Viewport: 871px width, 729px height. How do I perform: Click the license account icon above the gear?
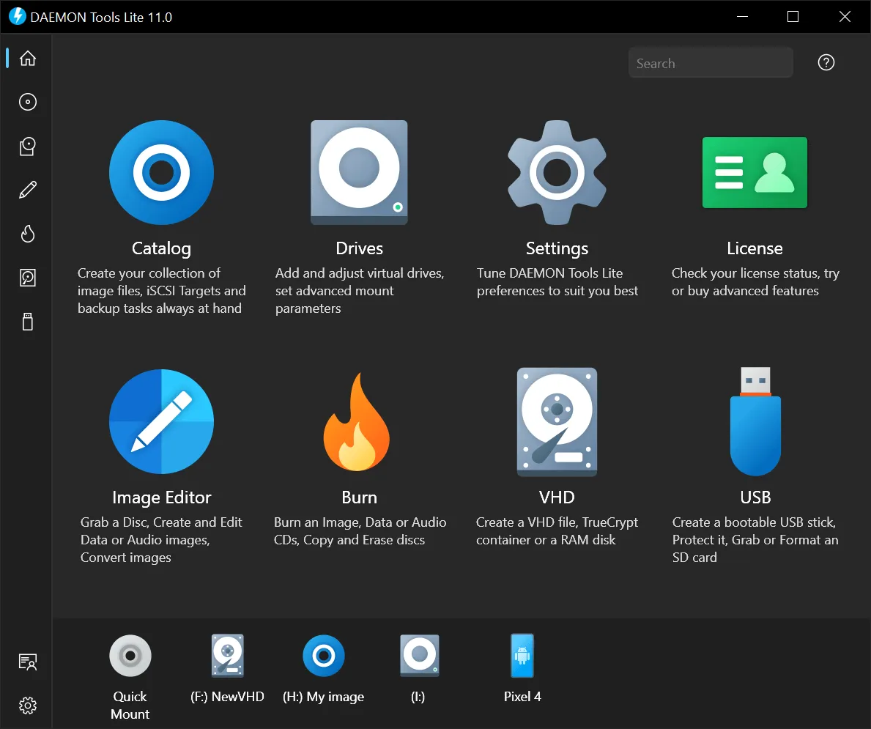(x=27, y=662)
